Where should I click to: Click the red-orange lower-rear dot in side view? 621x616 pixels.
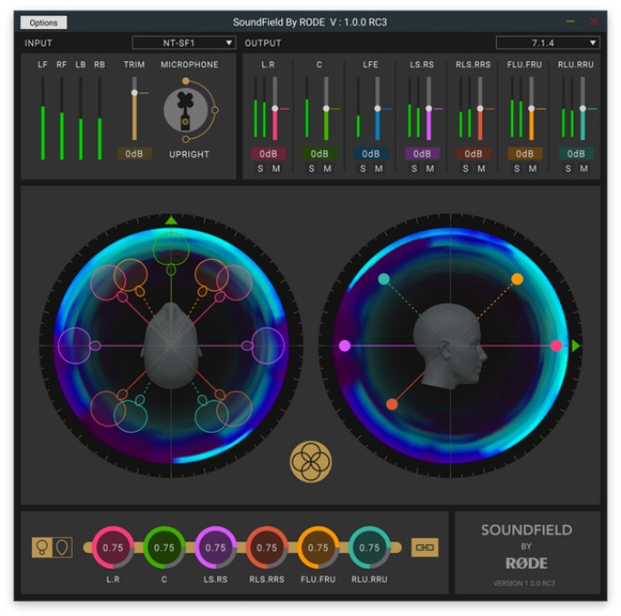[392, 405]
